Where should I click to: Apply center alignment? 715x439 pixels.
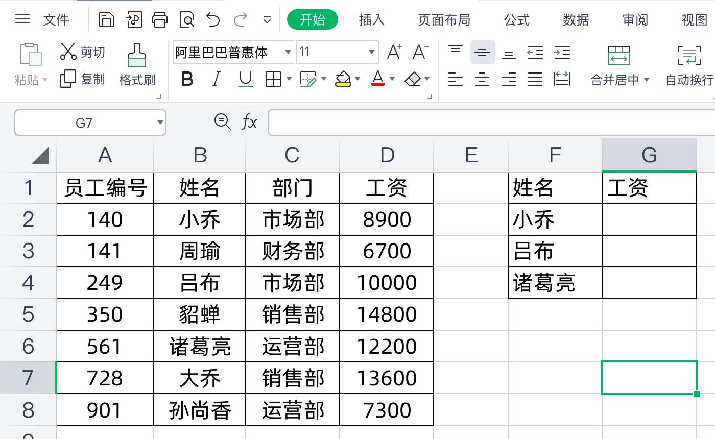(482, 80)
